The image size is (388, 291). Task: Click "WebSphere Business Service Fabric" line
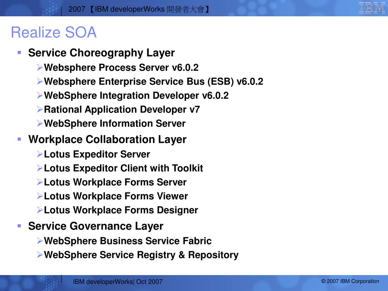pos(128,241)
